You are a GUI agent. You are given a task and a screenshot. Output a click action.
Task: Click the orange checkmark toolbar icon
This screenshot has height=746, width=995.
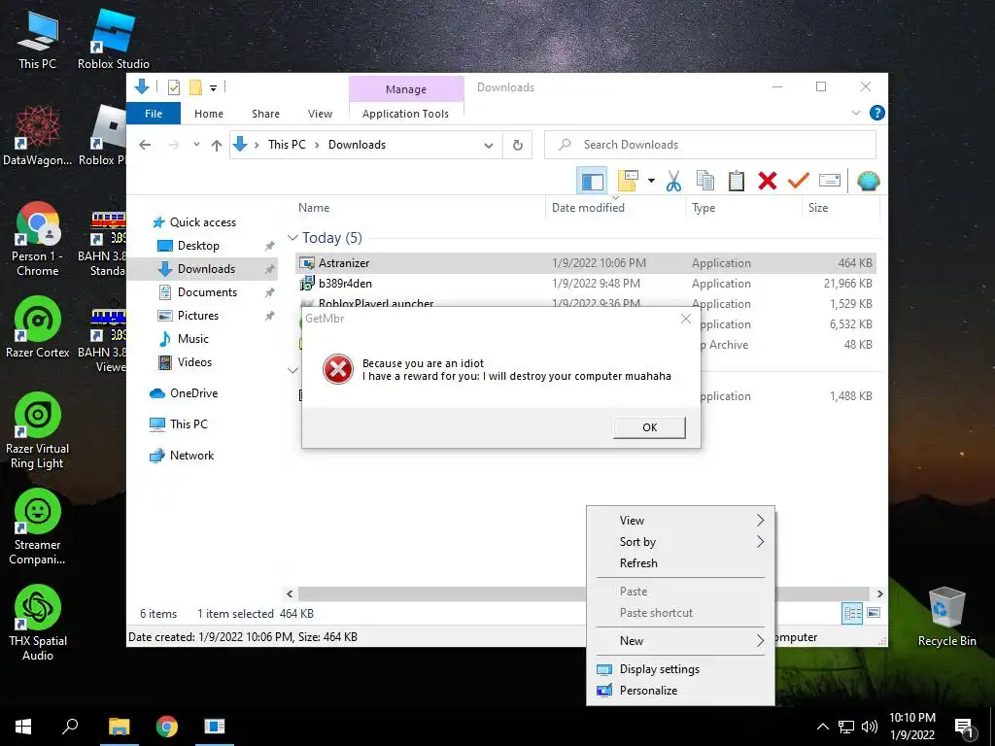tap(798, 182)
